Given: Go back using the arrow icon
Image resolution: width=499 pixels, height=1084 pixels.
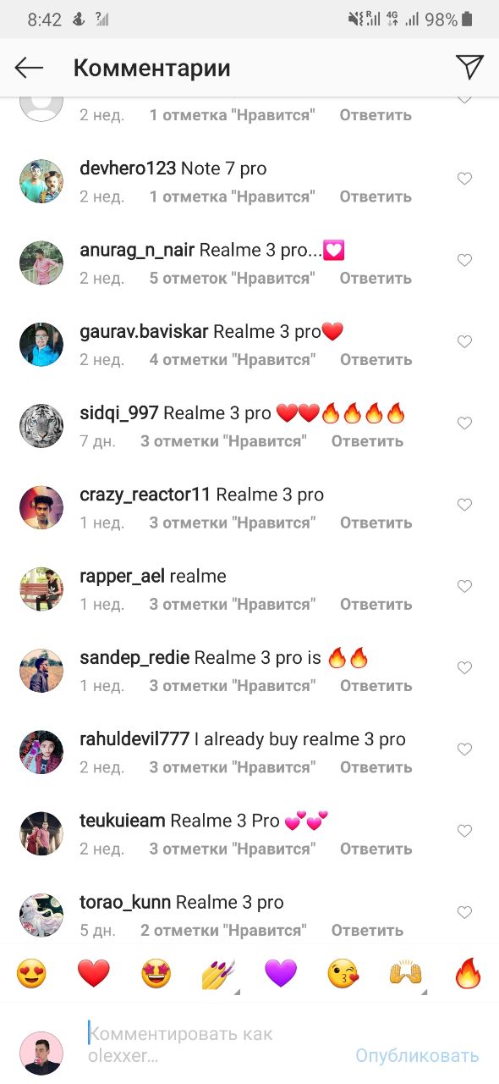Looking at the screenshot, I should [x=29, y=68].
